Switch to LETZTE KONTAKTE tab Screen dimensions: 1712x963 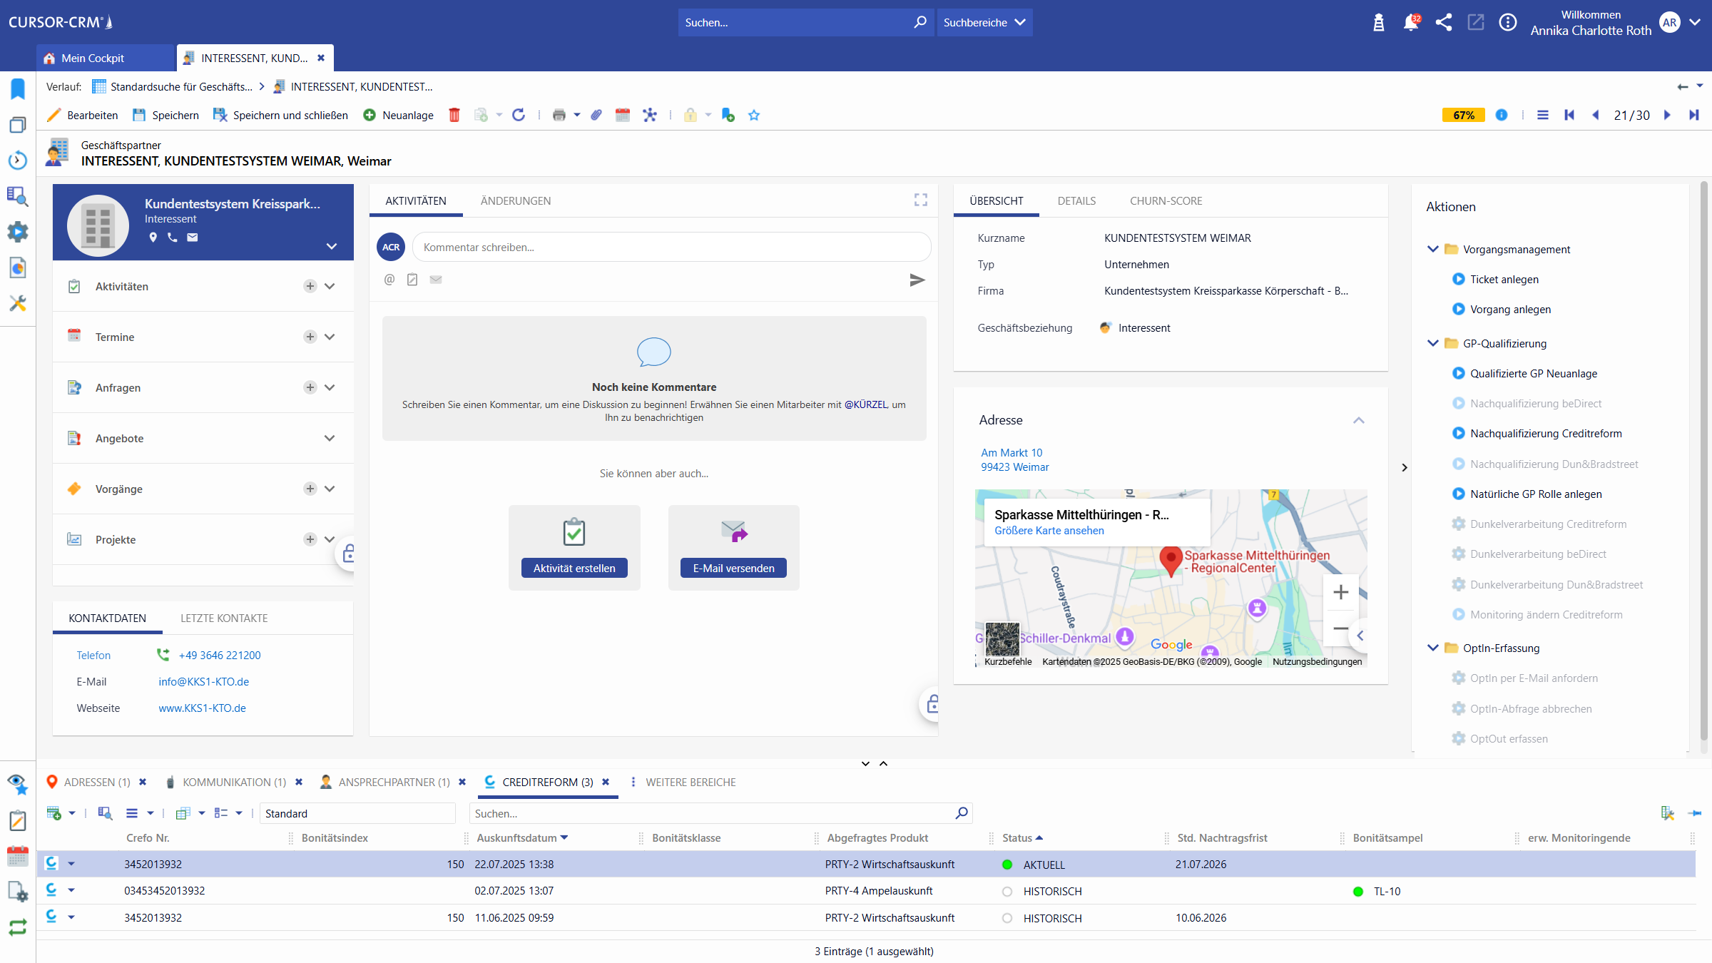pyautogui.click(x=224, y=618)
